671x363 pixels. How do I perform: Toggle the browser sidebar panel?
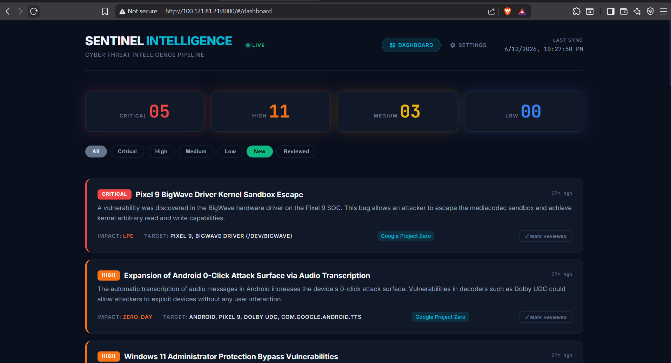click(x=611, y=11)
